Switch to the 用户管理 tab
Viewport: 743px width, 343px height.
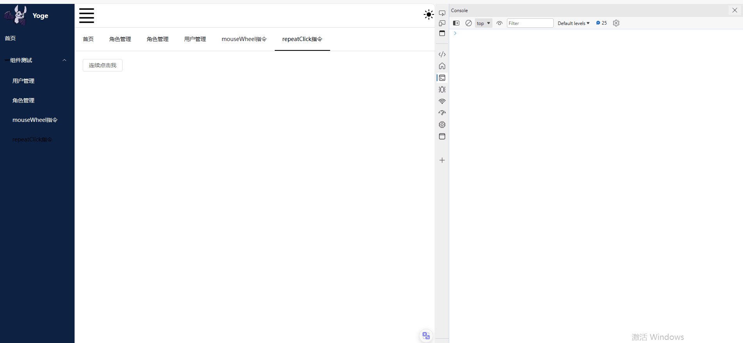click(195, 39)
